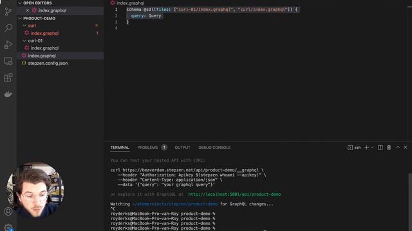The image size is (412, 231).
Task: Maximize the panel with the chevron up
Action: pyautogui.click(x=398, y=148)
